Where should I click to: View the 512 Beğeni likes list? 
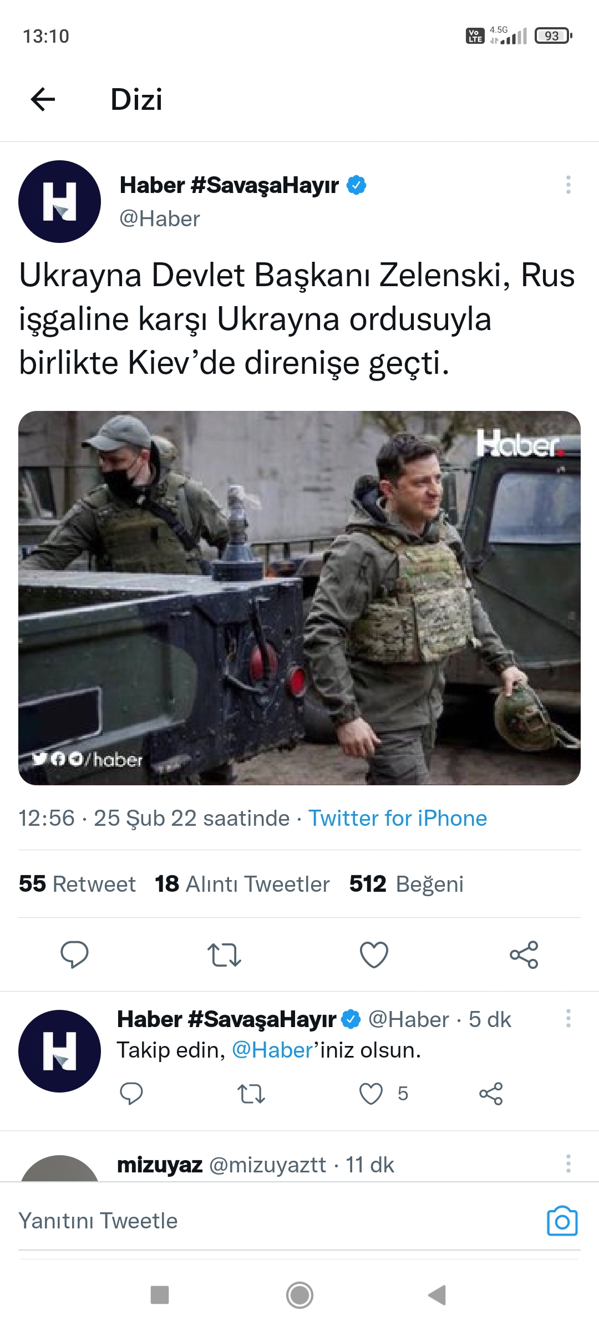tap(407, 884)
